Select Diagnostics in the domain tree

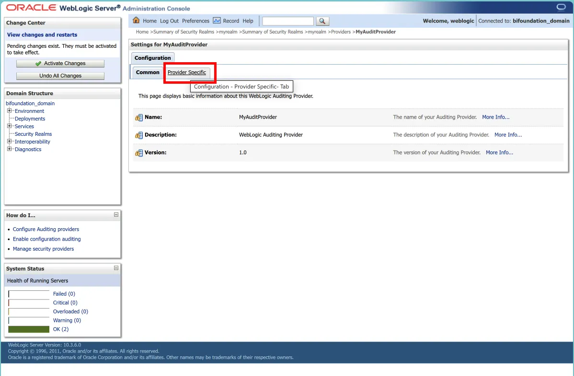click(x=28, y=149)
